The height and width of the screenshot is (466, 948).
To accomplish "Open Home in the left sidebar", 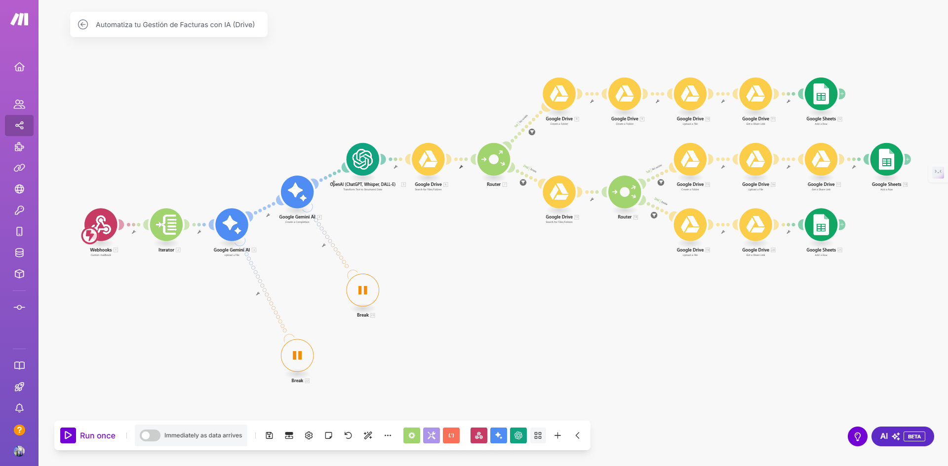I will point(19,67).
